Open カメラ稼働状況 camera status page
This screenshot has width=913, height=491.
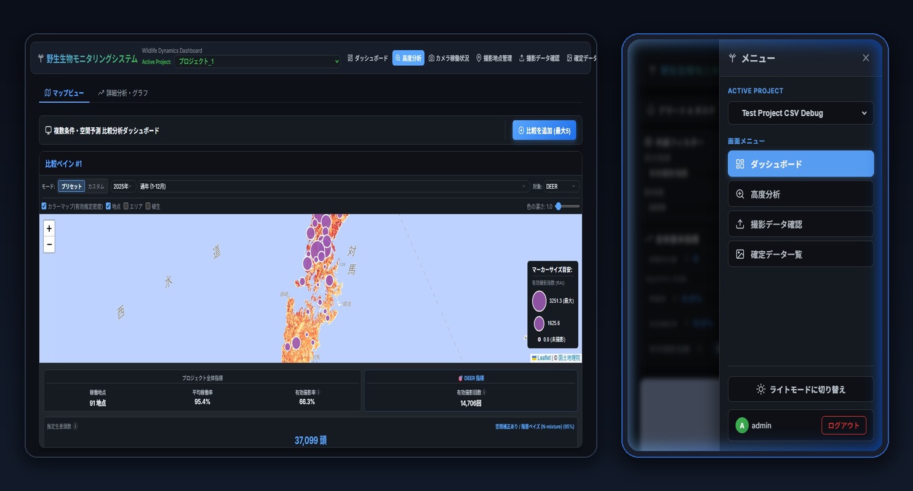click(449, 58)
